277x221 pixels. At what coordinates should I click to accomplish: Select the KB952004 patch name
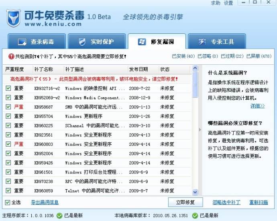point(43,153)
